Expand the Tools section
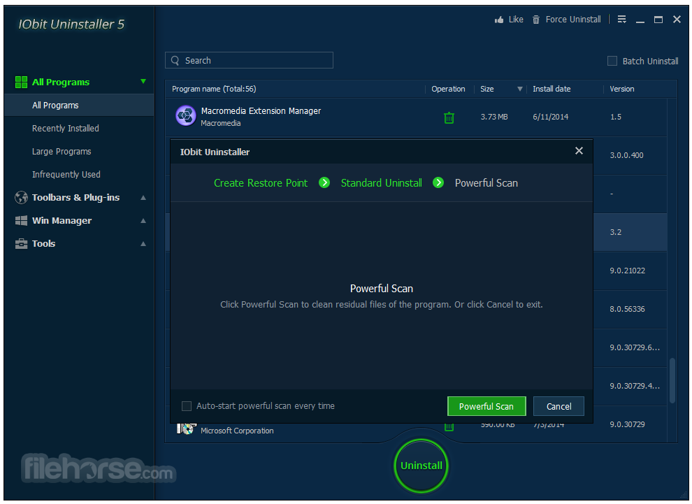 [x=143, y=244]
